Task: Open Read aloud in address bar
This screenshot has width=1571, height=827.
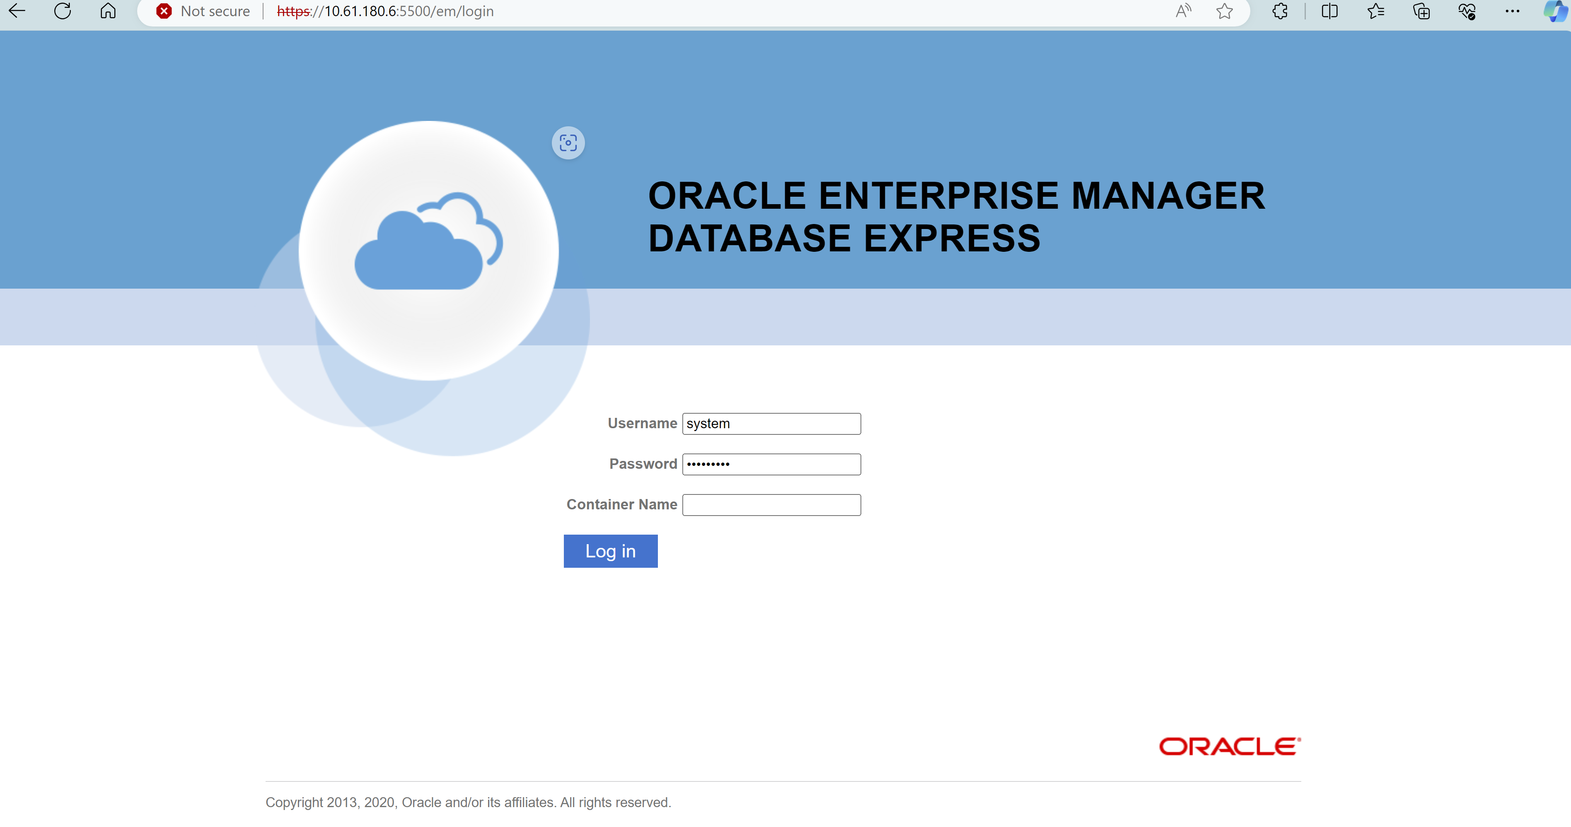Action: click(x=1183, y=11)
